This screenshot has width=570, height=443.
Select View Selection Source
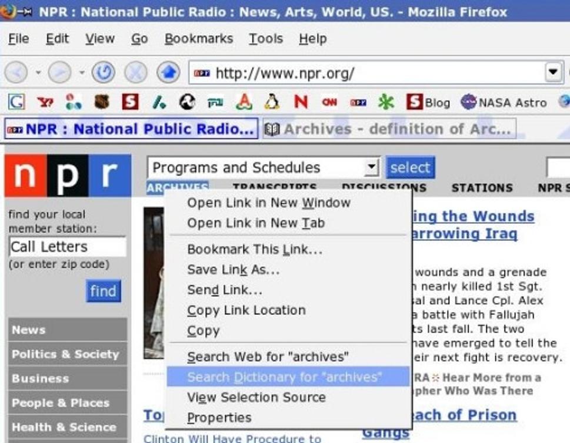click(x=289, y=398)
